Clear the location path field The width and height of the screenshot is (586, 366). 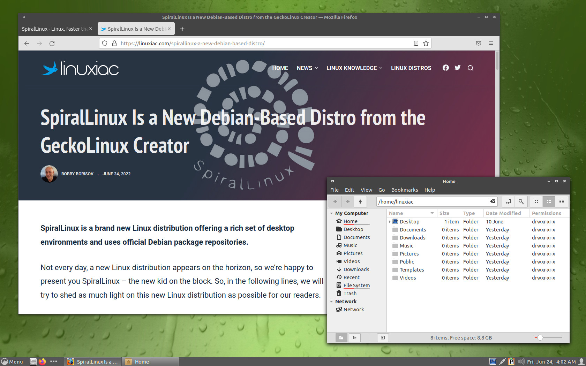click(493, 201)
